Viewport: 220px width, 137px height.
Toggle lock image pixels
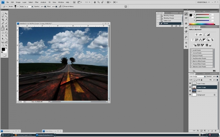[x=197, y=80]
